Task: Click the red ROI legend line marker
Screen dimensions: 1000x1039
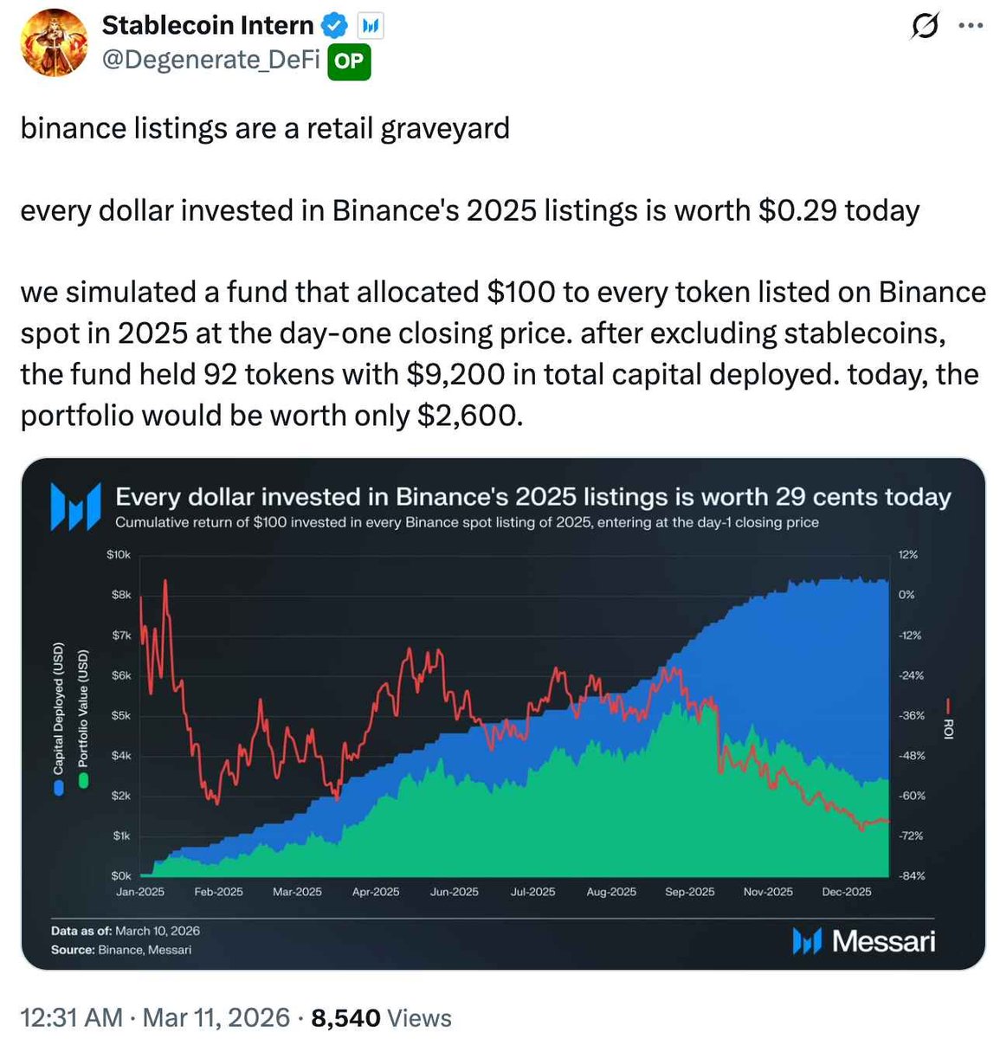Action: [x=947, y=707]
